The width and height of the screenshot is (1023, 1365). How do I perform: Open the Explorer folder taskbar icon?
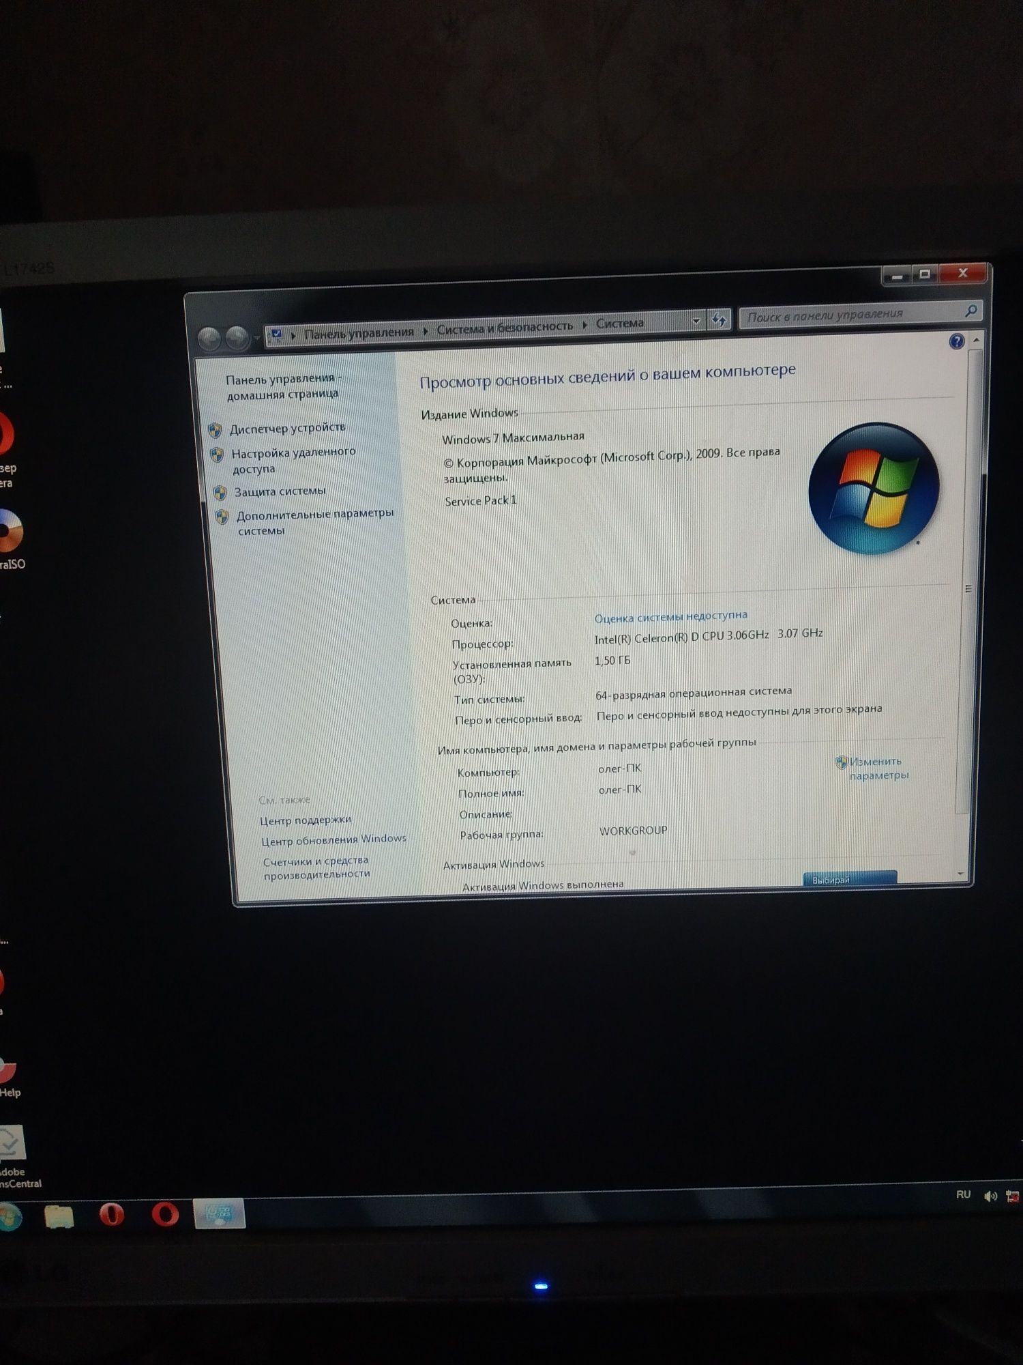pos(59,1216)
